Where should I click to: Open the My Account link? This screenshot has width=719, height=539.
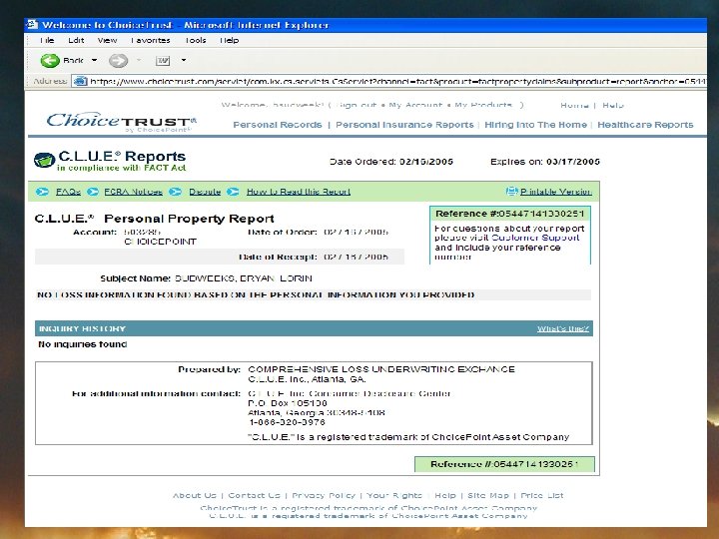click(x=415, y=105)
